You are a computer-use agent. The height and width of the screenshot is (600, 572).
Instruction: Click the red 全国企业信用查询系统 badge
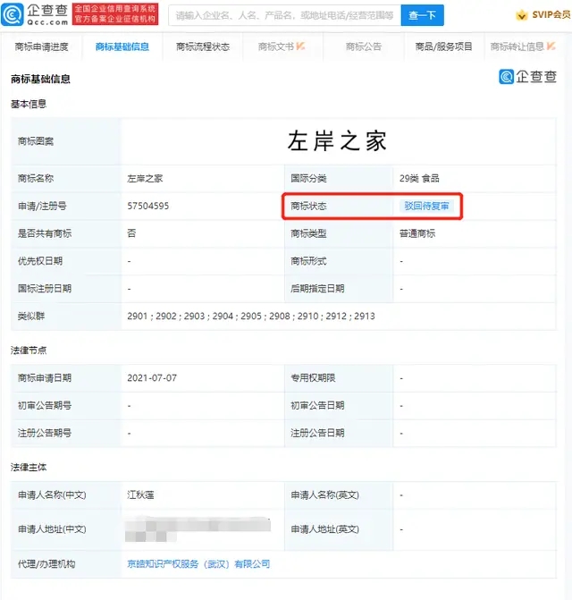(x=115, y=14)
